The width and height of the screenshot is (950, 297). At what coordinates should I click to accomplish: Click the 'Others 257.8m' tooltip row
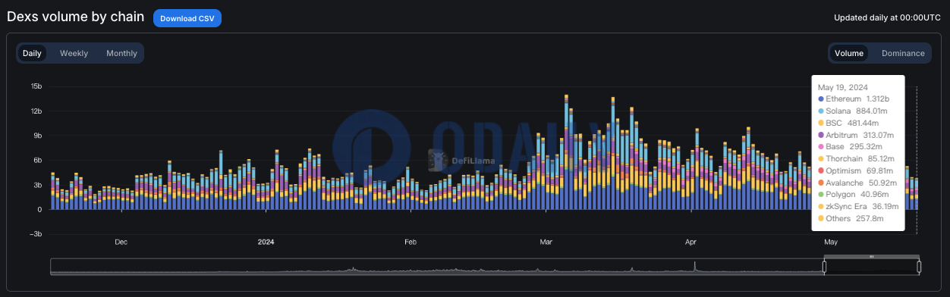pyautogui.click(x=851, y=219)
